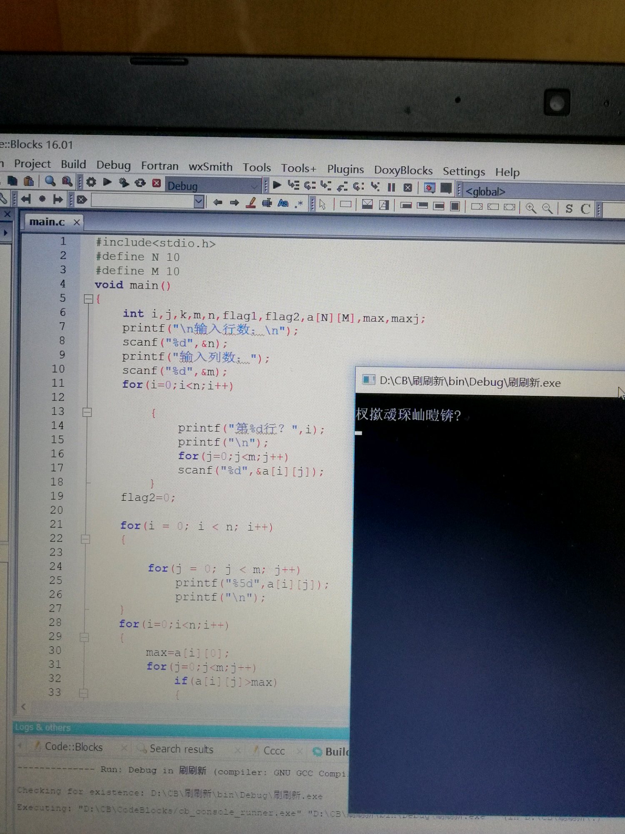This screenshot has width=625, height=834.
Task: Open the Project menu
Action: pyautogui.click(x=32, y=164)
